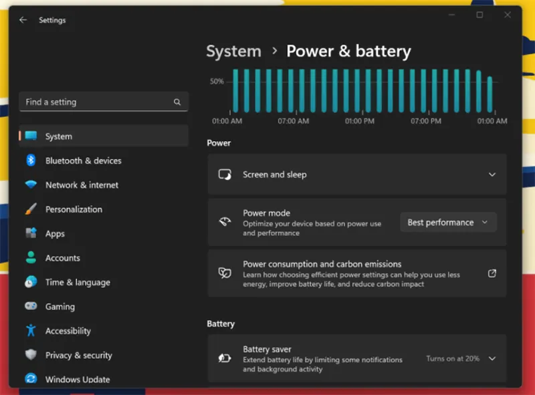Expand the Screen and sleep chevron
Image resolution: width=535 pixels, height=395 pixels.
492,174
